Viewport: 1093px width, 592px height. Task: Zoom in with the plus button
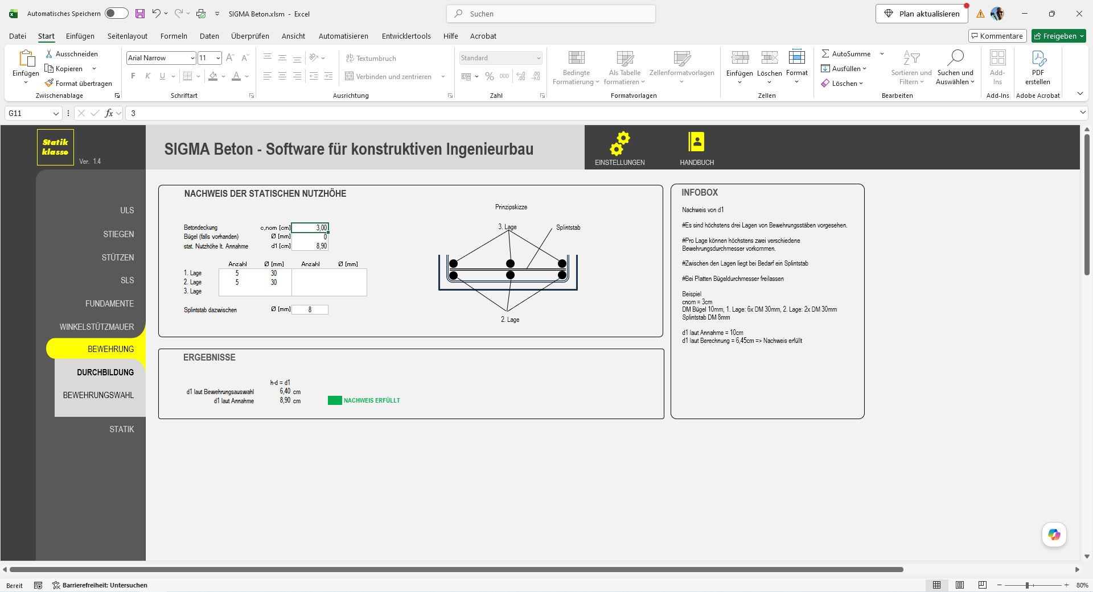[1066, 585]
